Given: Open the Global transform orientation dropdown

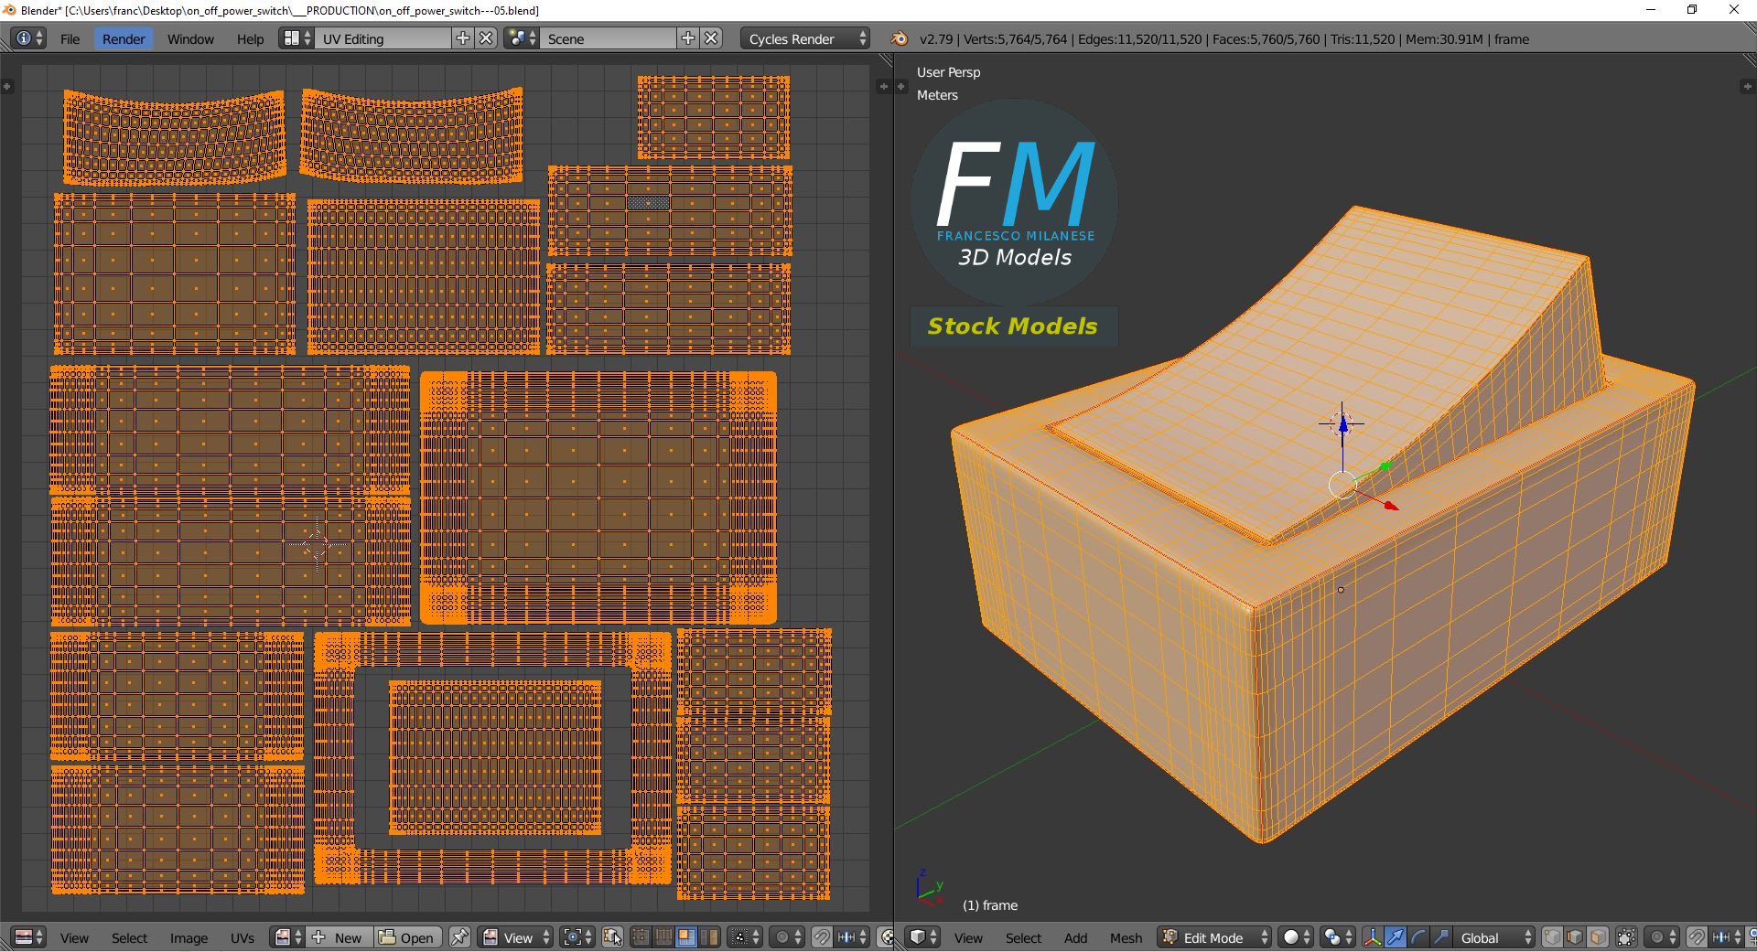Looking at the screenshot, I should pos(1493,937).
